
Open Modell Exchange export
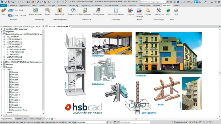[x=139, y=10]
